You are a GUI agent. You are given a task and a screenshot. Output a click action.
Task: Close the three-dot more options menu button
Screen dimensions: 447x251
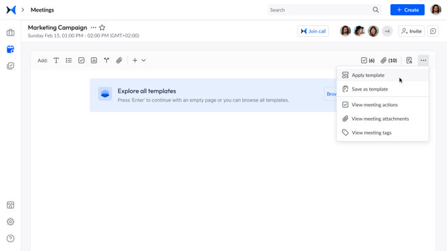tap(423, 61)
